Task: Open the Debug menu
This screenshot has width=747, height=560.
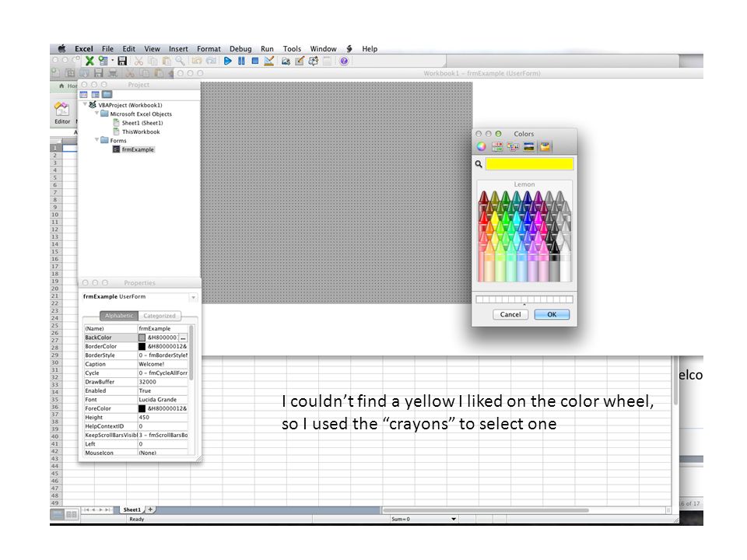Action: click(x=240, y=48)
